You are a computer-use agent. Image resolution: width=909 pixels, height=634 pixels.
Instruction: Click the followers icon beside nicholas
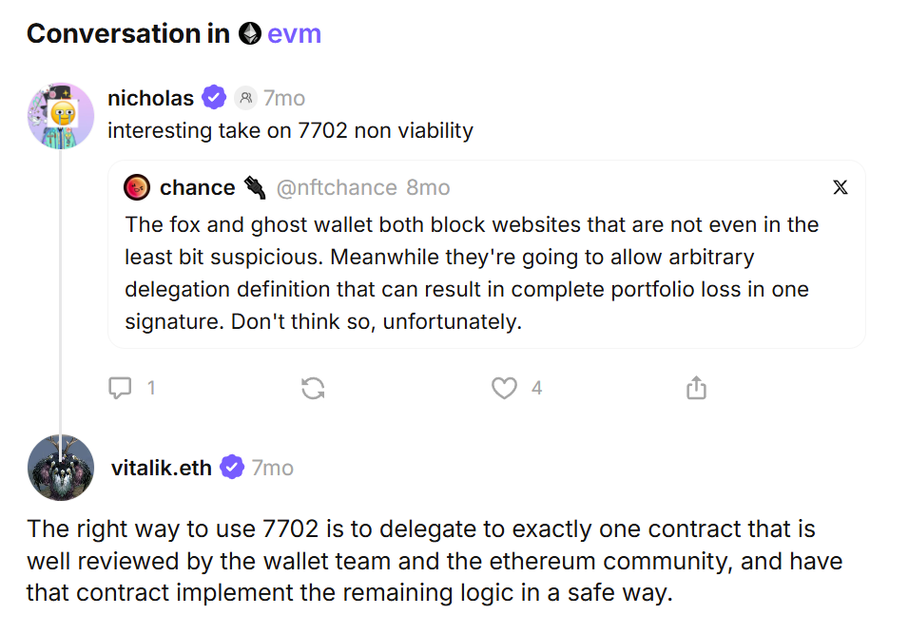246,98
